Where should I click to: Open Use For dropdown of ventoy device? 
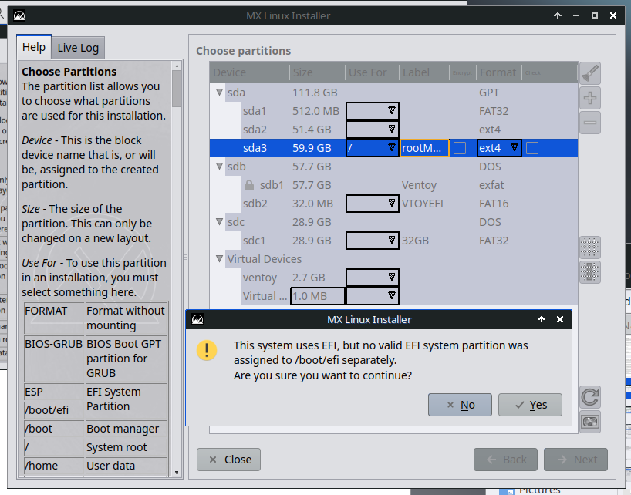[373, 278]
